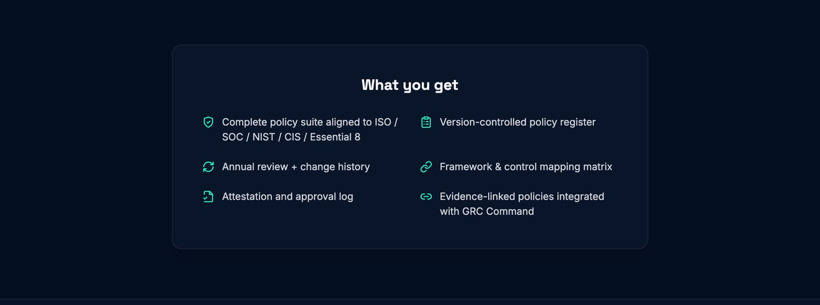Click the word "Essential 8"
This screenshot has width=820, height=305.
click(335, 137)
